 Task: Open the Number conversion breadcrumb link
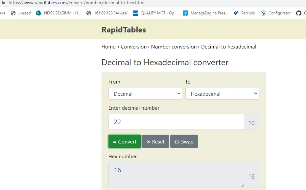pyautogui.click(x=174, y=47)
